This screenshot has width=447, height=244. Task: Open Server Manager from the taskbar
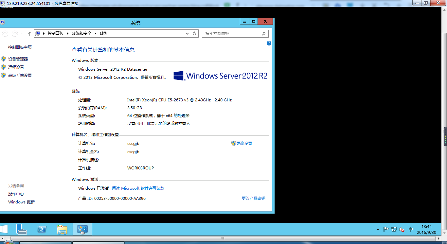[22, 229]
